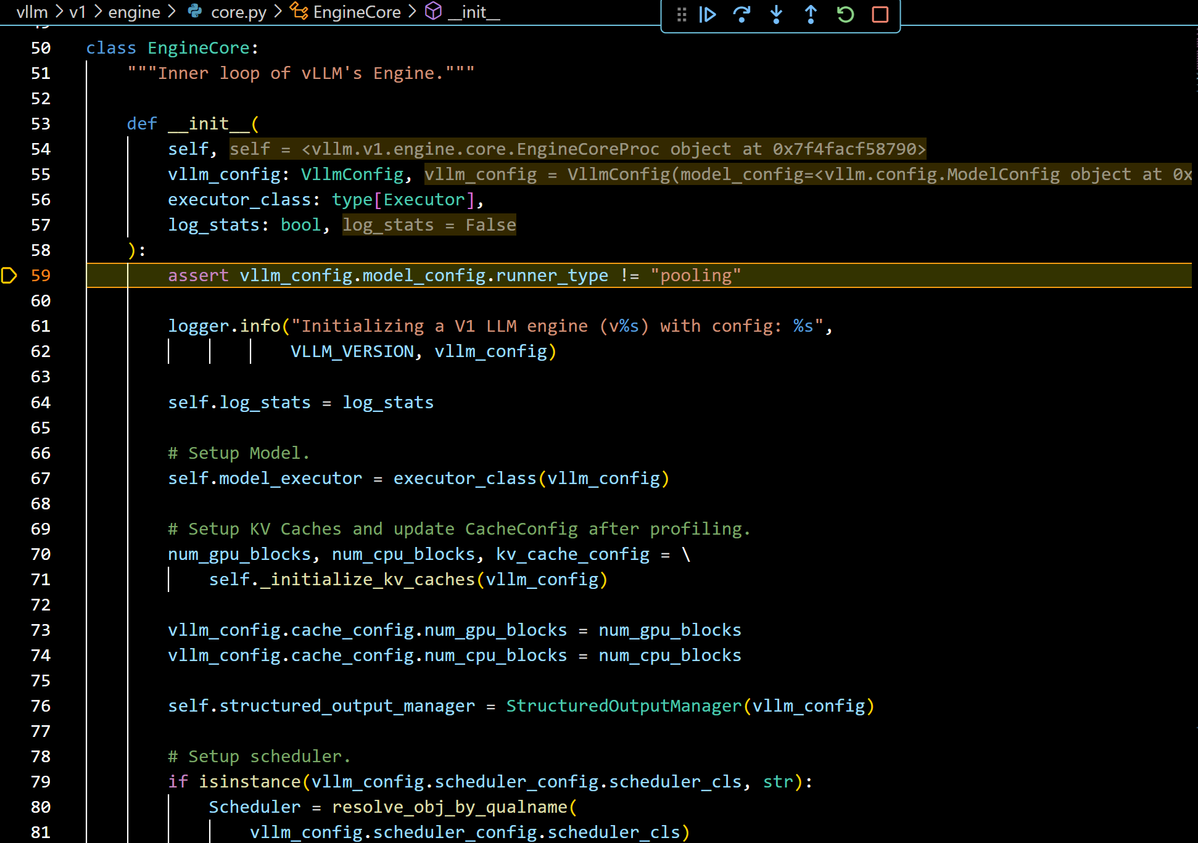1198x843 pixels.
Task: Restart the debug session
Action: pos(845,14)
